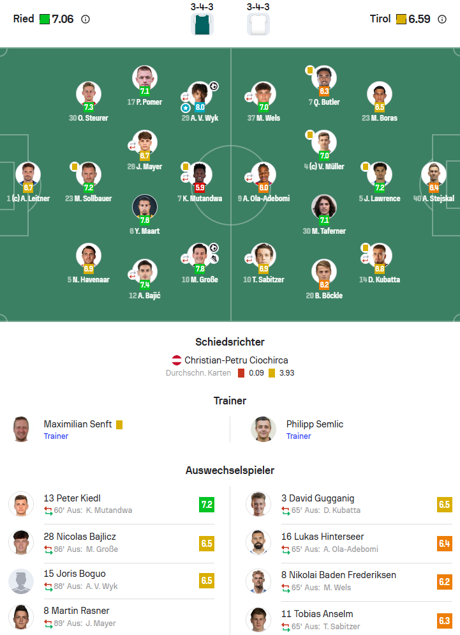Image resolution: width=460 pixels, height=635 pixels.
Task: Click Ried green jersey formation icon
Action: click(x=202, y=24)
